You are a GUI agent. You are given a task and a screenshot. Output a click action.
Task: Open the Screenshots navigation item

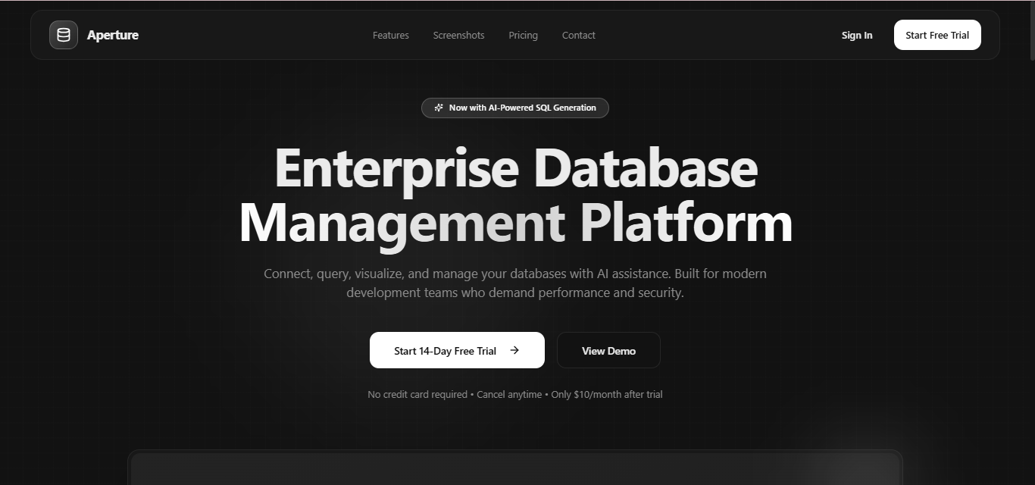[458, 35]
